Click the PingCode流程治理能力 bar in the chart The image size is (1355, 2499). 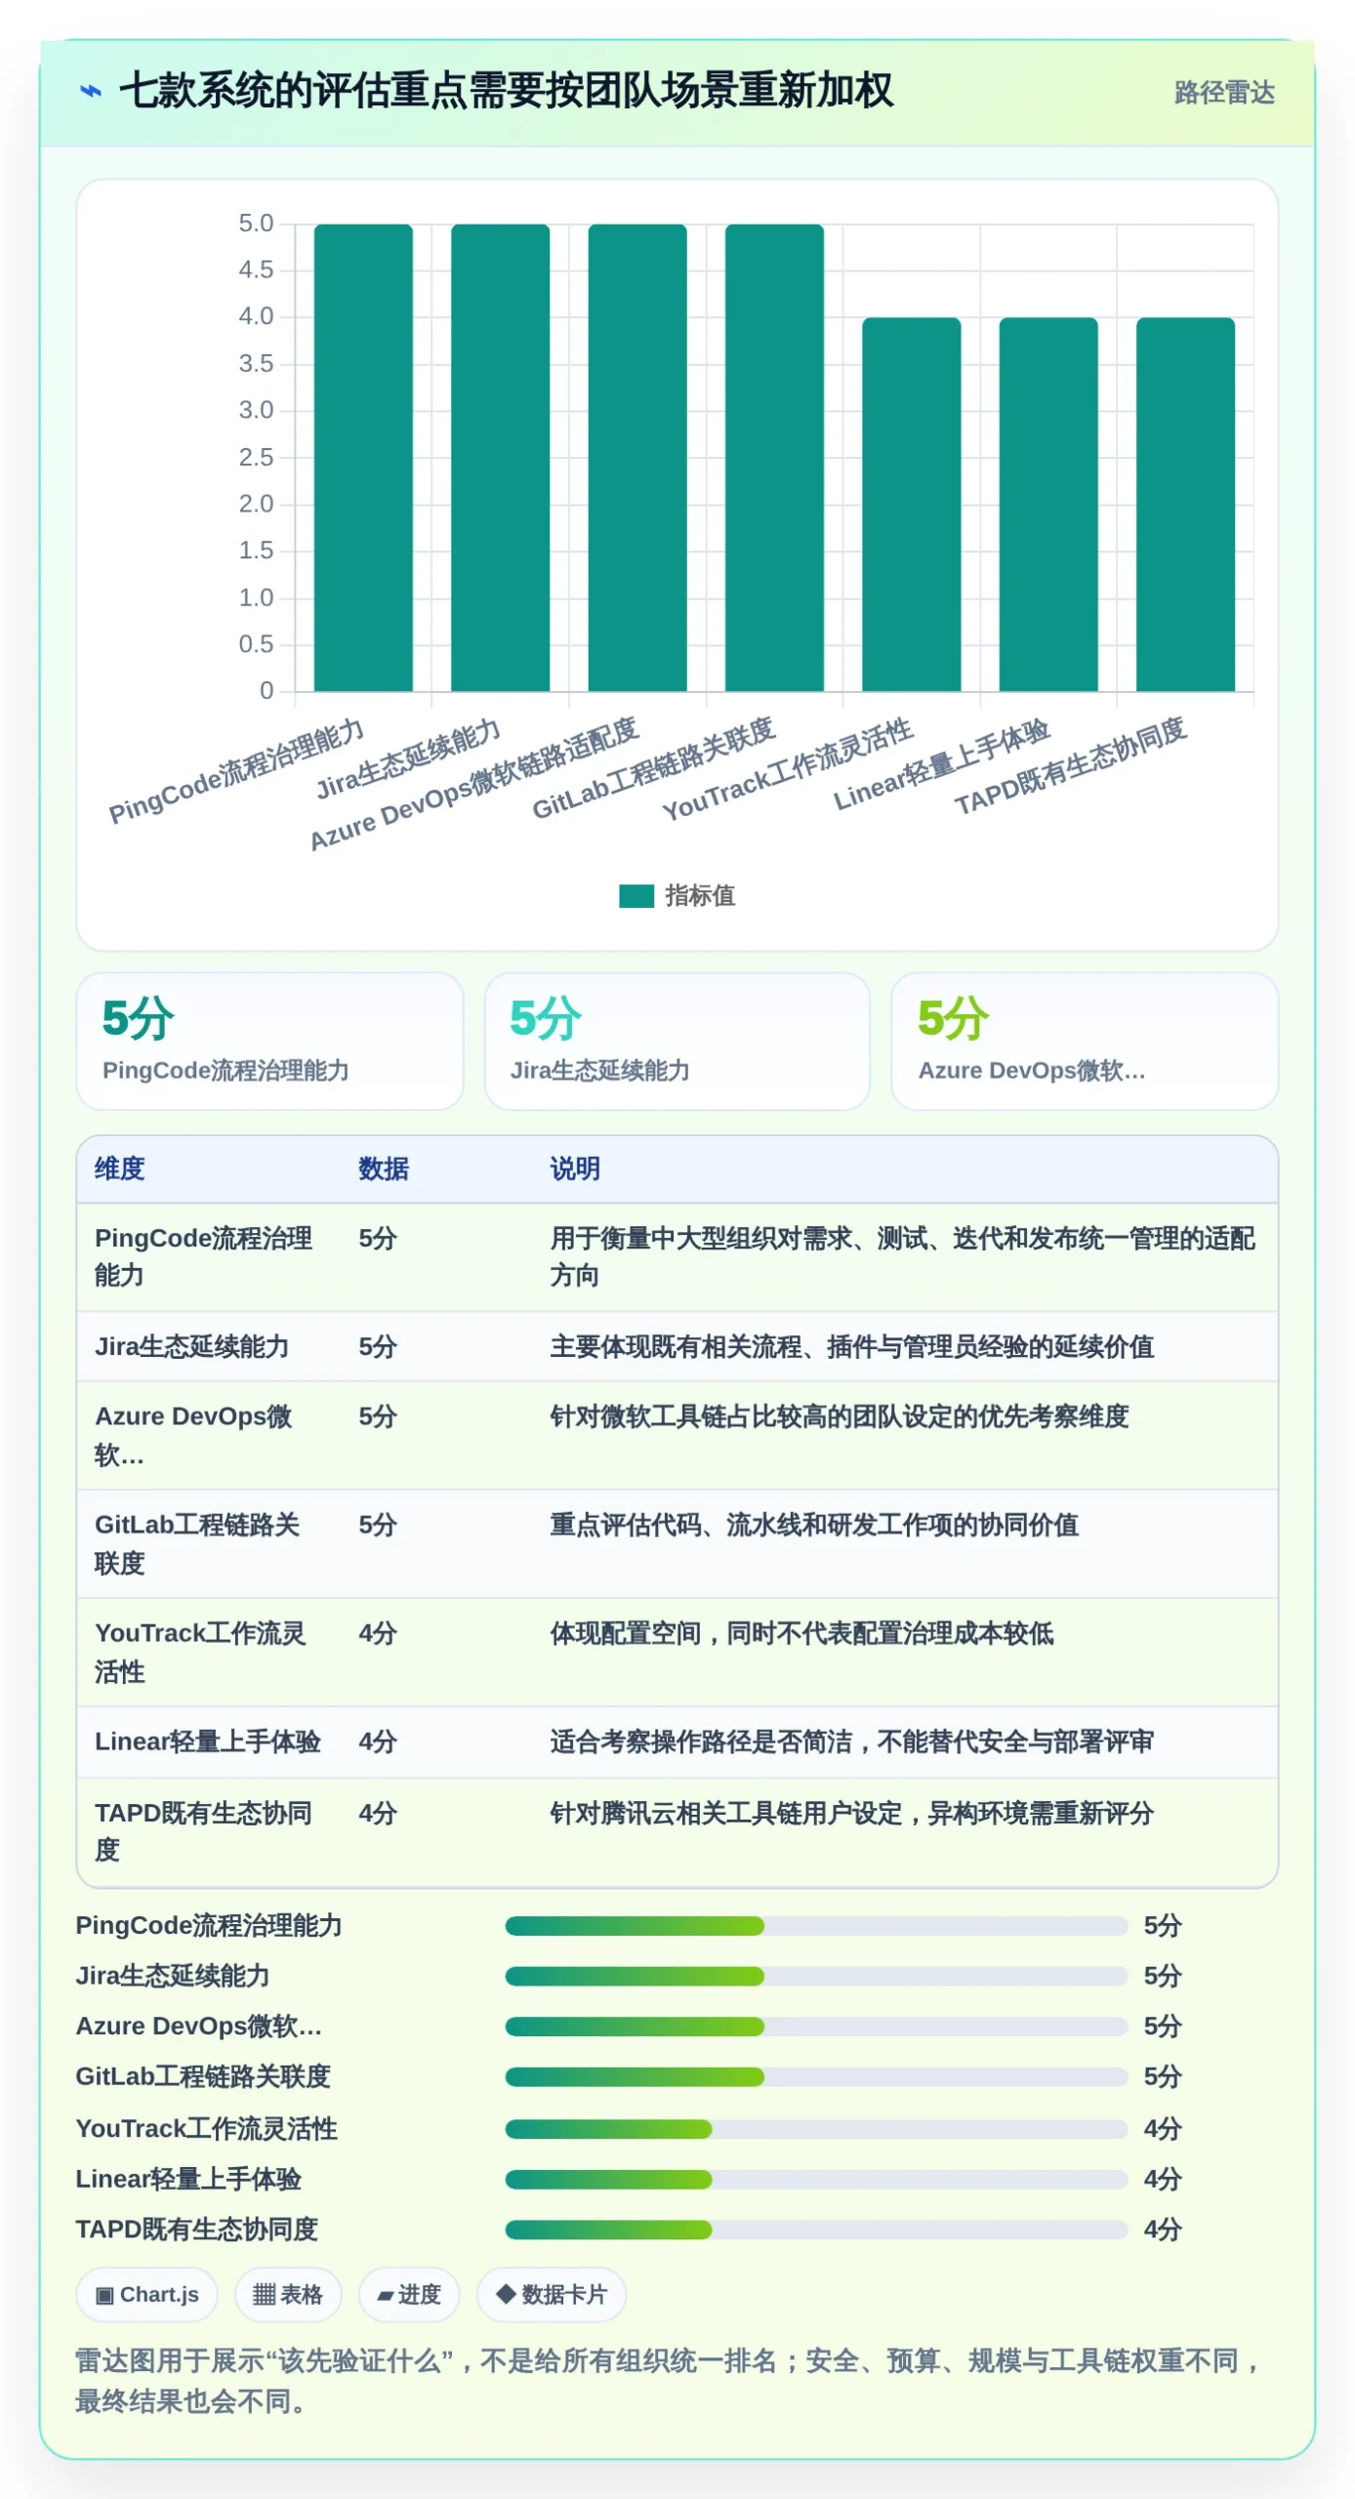tap(363, 458)
